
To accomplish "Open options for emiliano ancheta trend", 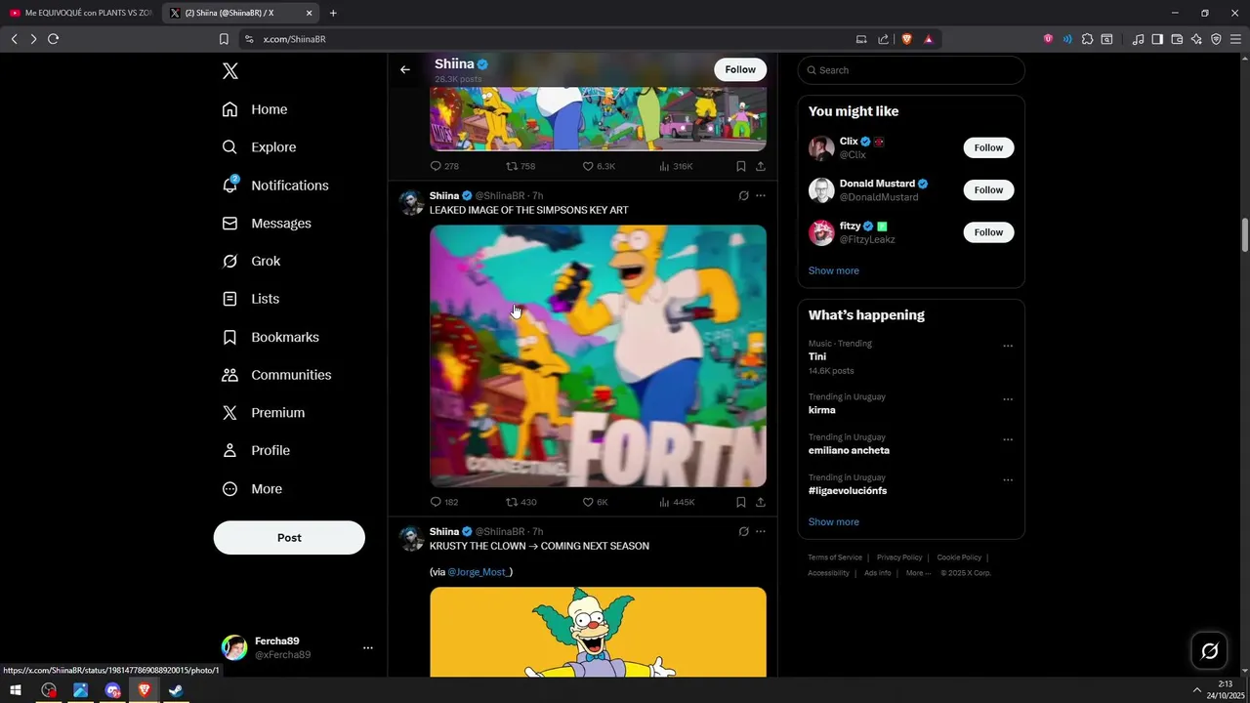I will click(1008, 439).
